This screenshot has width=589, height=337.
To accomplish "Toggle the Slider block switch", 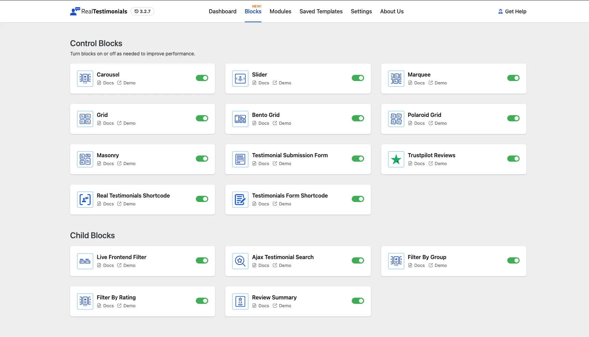I will point(358,78).
